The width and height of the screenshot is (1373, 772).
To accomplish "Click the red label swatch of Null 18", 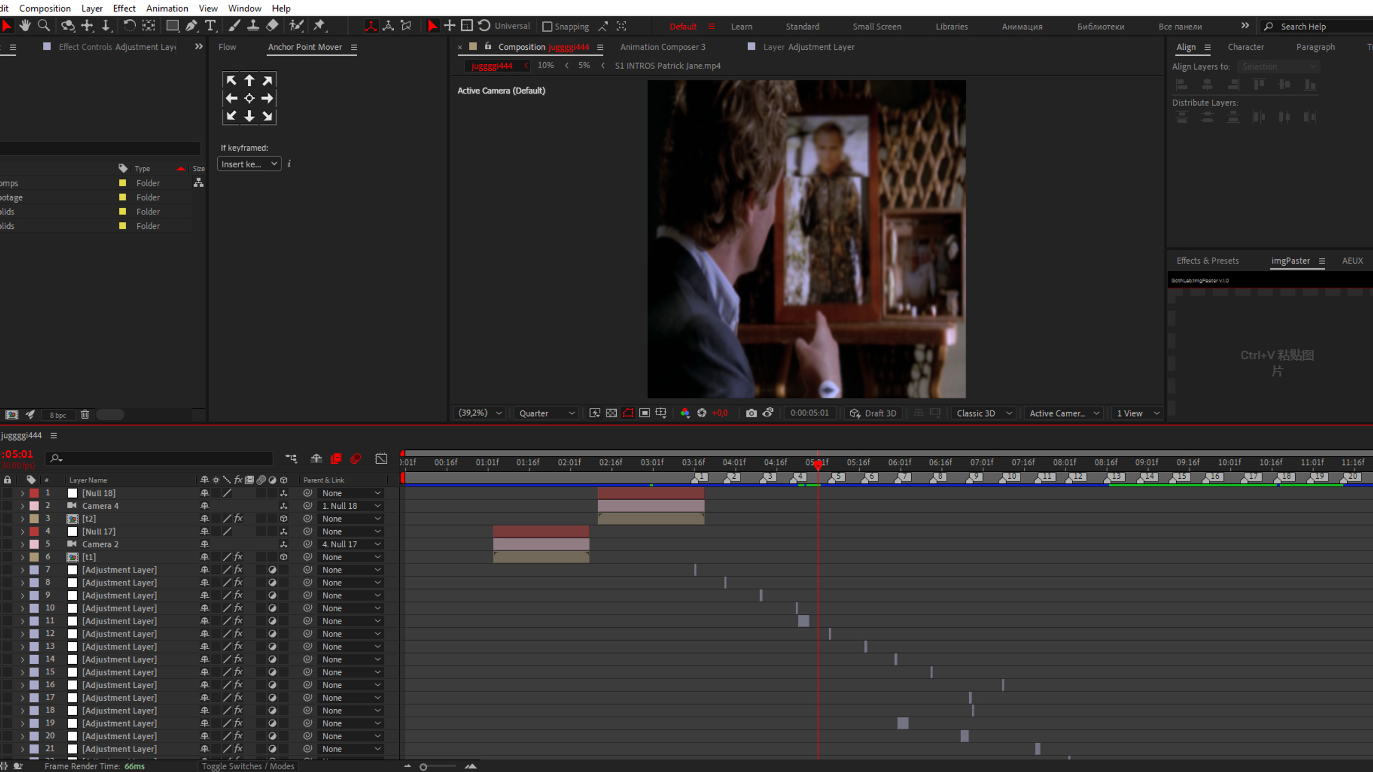I will click(x=34, y=493).
